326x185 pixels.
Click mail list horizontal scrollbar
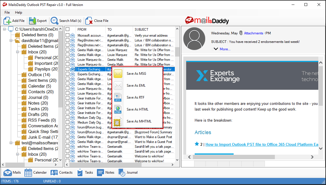105,165
